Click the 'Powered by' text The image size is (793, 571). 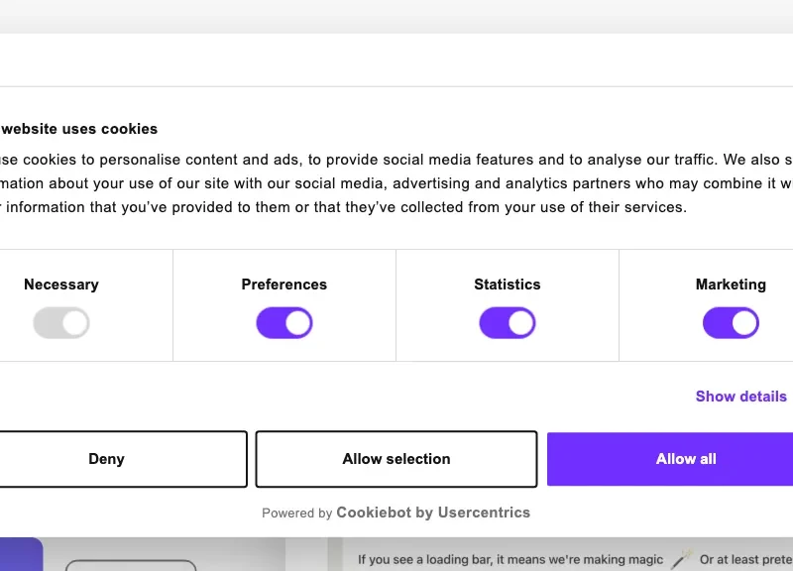296,514
